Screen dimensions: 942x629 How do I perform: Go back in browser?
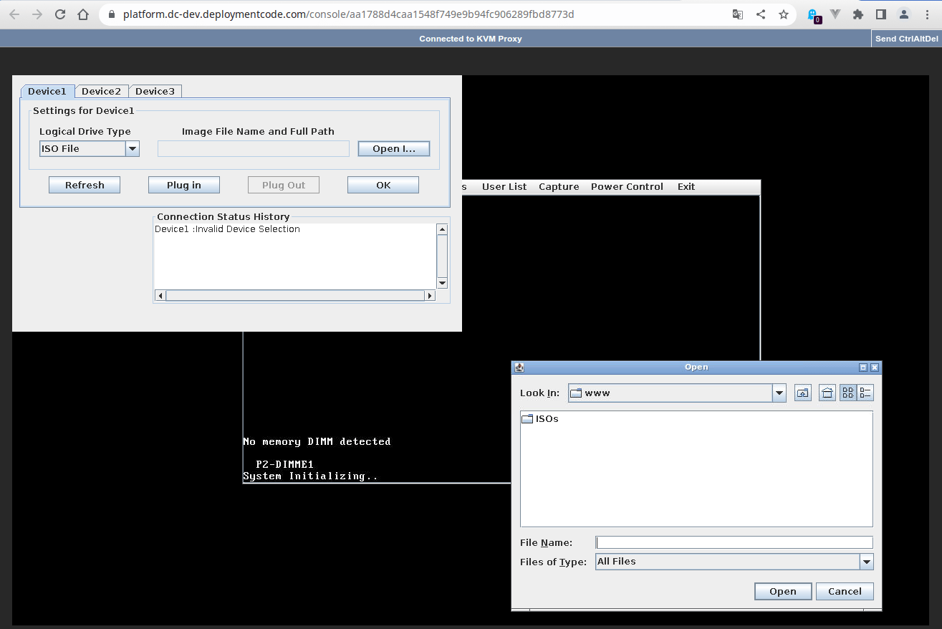click(x=14, y=14)
